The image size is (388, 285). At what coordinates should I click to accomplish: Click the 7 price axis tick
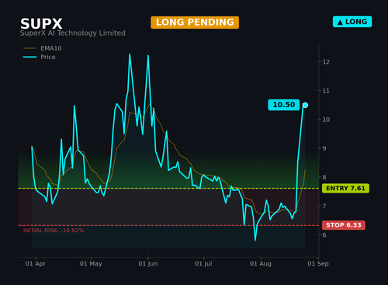(x=324, y=207)
